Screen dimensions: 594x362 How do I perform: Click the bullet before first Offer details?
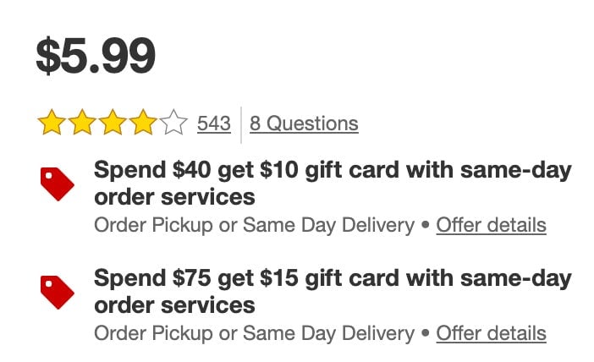point(426,225)
